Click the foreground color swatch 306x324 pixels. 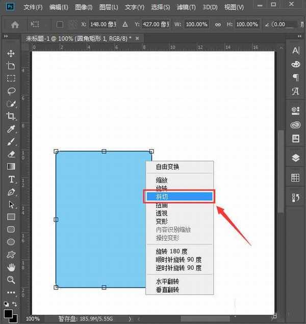pyautogui.click(x=8, y=313)
